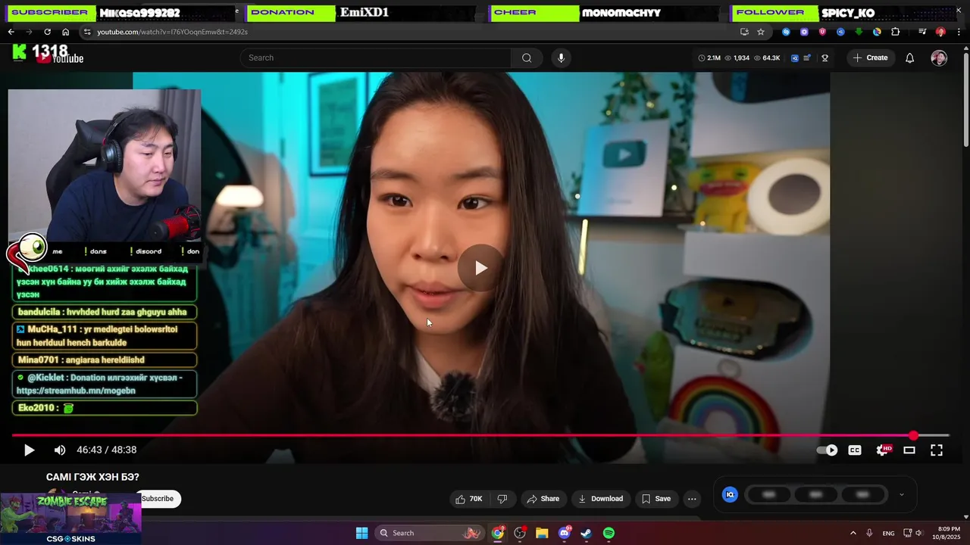Like the video with 70K likes
The image size is (970, 545).
point(468,499)
